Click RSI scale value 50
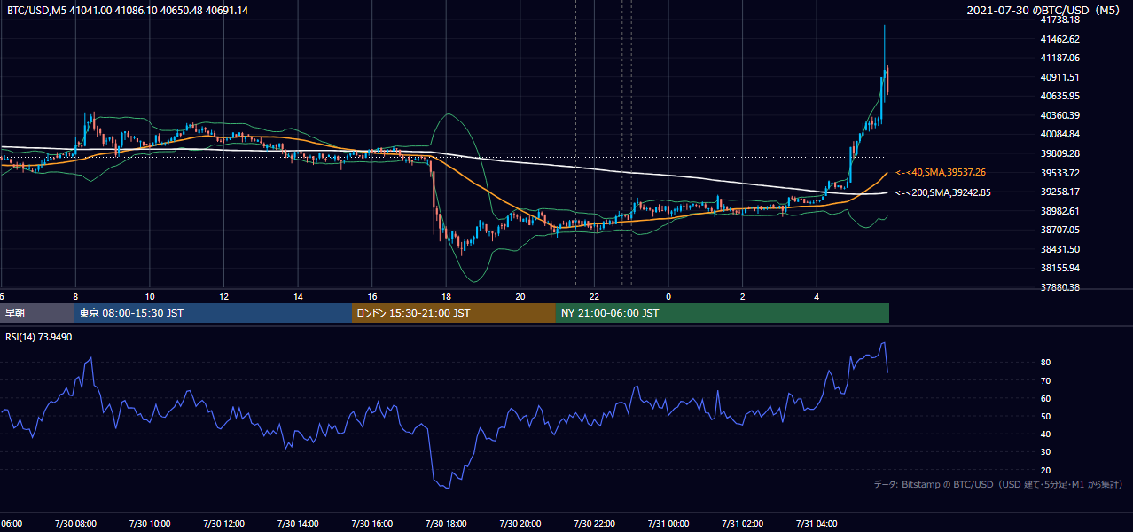Viewport: 1133px width, 532px height. [1046, 416]
